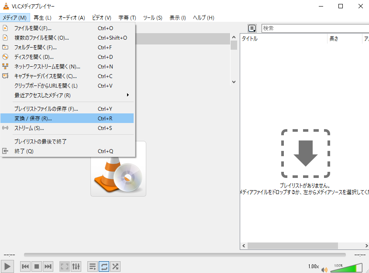The image size is (369, 273).
Task: Skip to the previous media track
Action: coord(25,266)
